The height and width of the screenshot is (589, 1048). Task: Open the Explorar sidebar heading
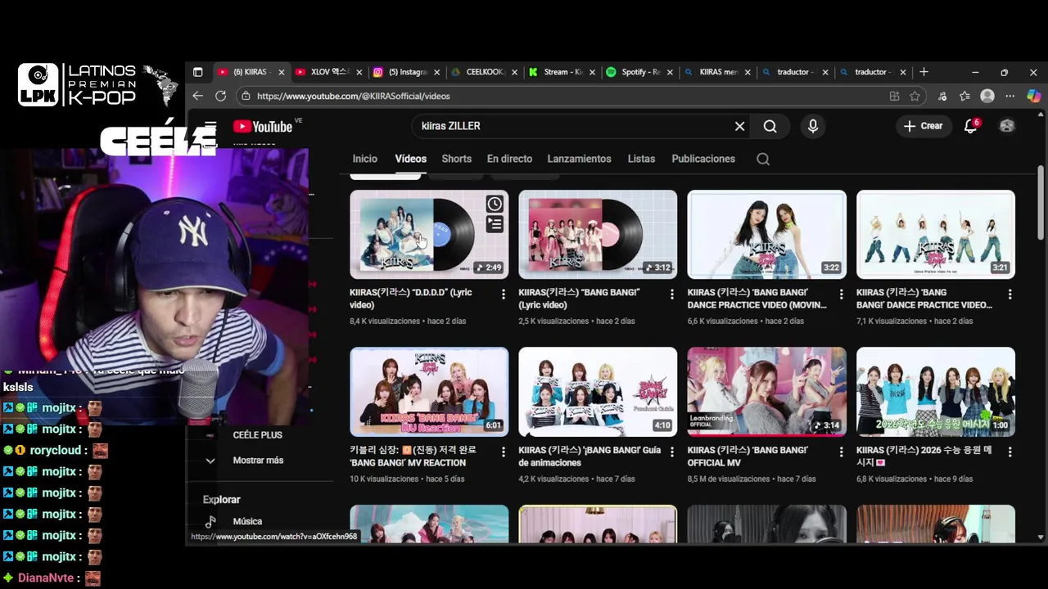click(221, 500)
